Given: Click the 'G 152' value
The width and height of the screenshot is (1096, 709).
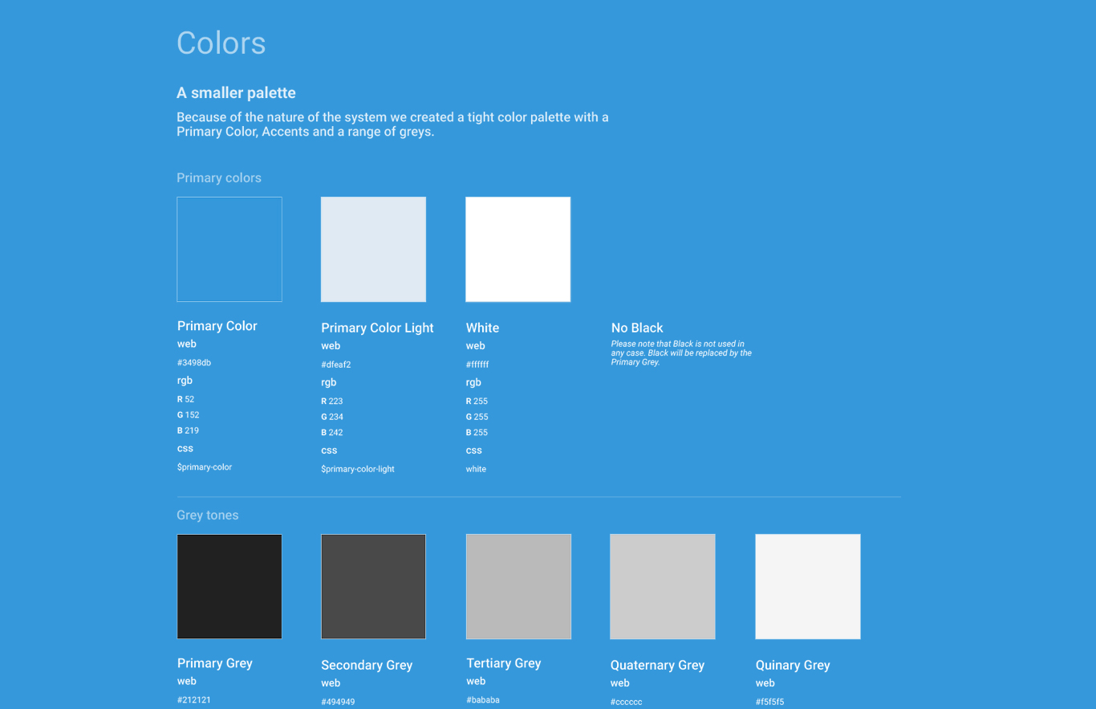Looking at the screenshot, I should click(189, 415).
